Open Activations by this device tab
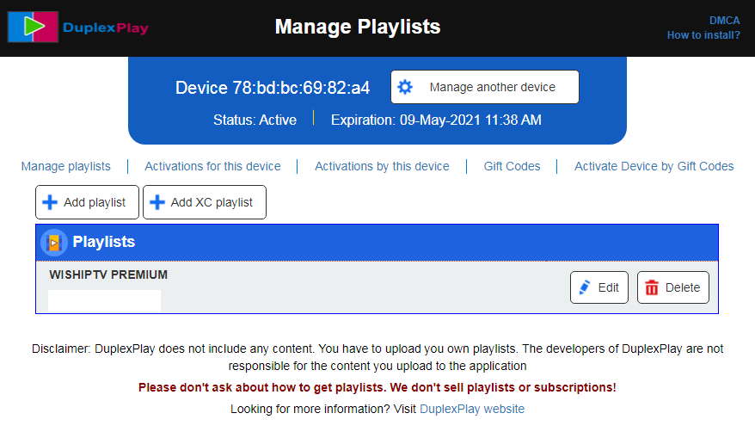This screenshot has height=438, width=755. click(x=382, y=166)
